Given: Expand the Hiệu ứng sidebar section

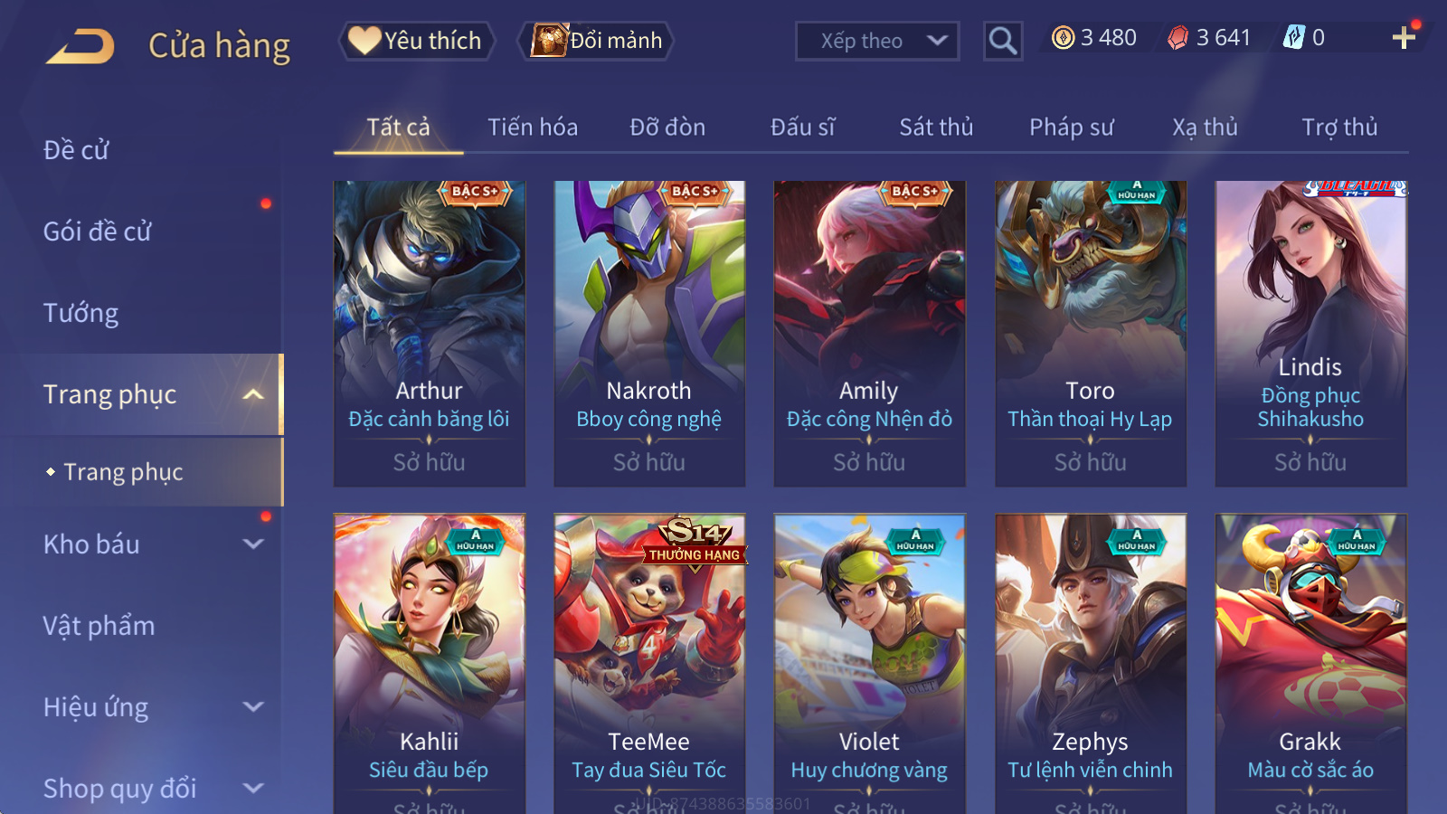Looking at the screenshot, I should (254, 707).
